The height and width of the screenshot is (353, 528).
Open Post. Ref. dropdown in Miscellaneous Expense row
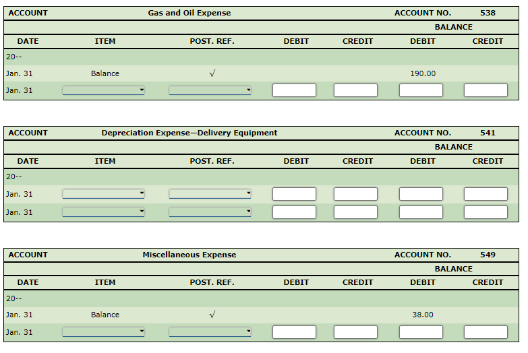click(x=210, y=332)
